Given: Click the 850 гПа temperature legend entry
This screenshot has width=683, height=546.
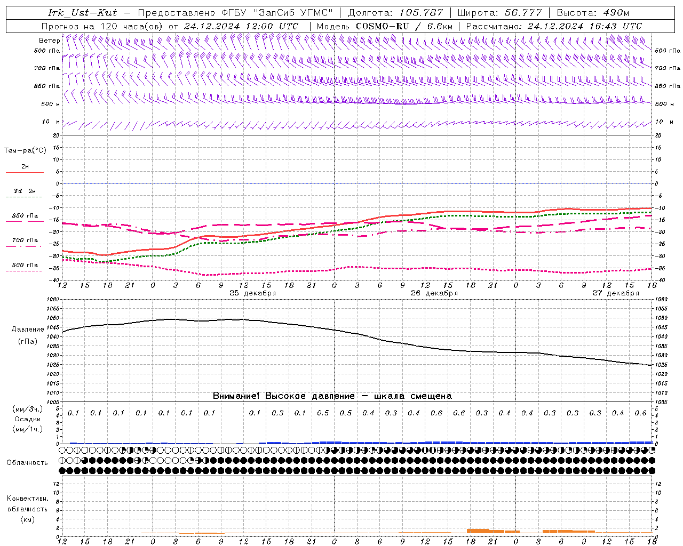Looking at the screenshot, I should point(25,216).
